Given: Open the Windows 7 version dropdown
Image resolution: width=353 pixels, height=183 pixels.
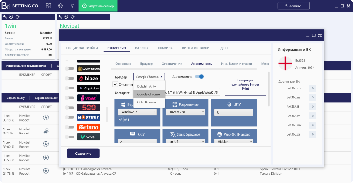Looking at the screenshot, I should pyautogui.click(x=137, y=112).
